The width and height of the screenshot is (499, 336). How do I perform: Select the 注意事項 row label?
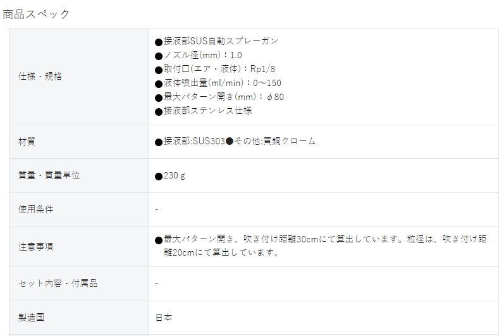[35, 247]
